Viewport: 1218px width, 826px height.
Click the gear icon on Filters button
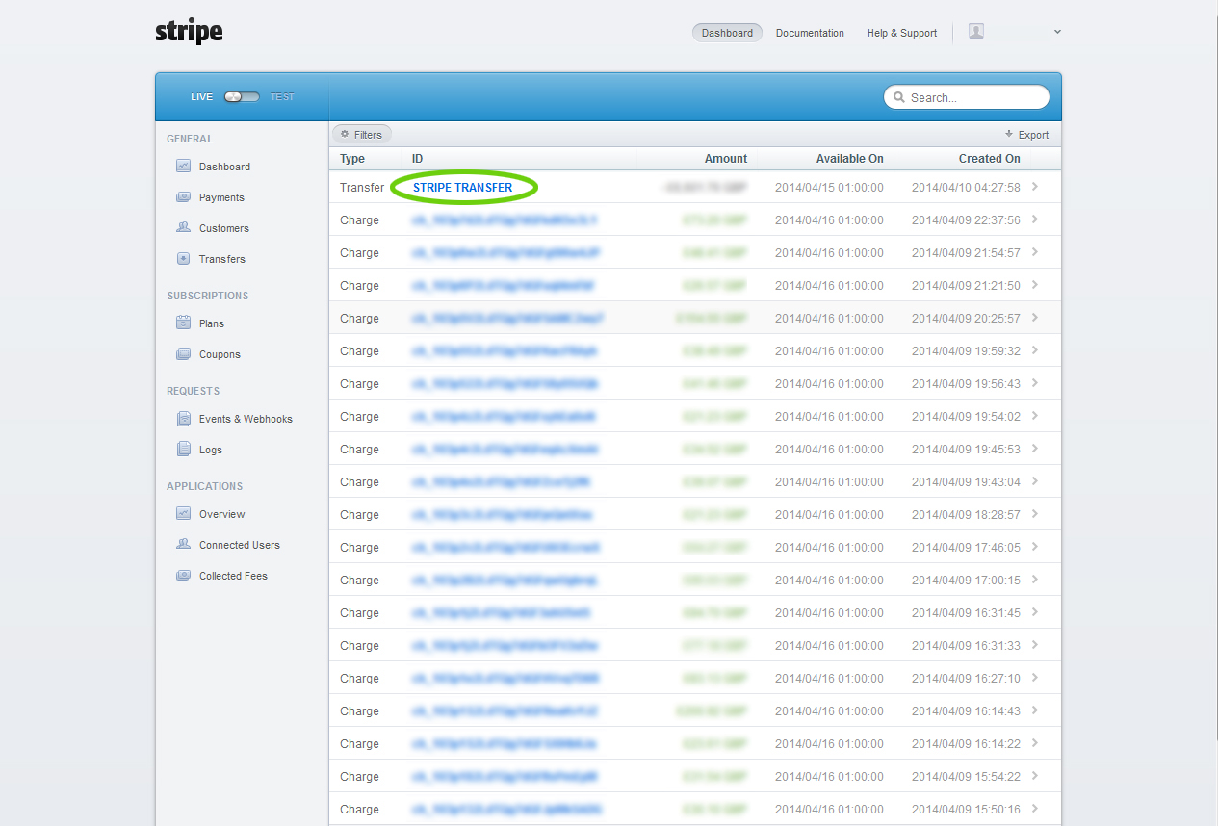[345, 135]
